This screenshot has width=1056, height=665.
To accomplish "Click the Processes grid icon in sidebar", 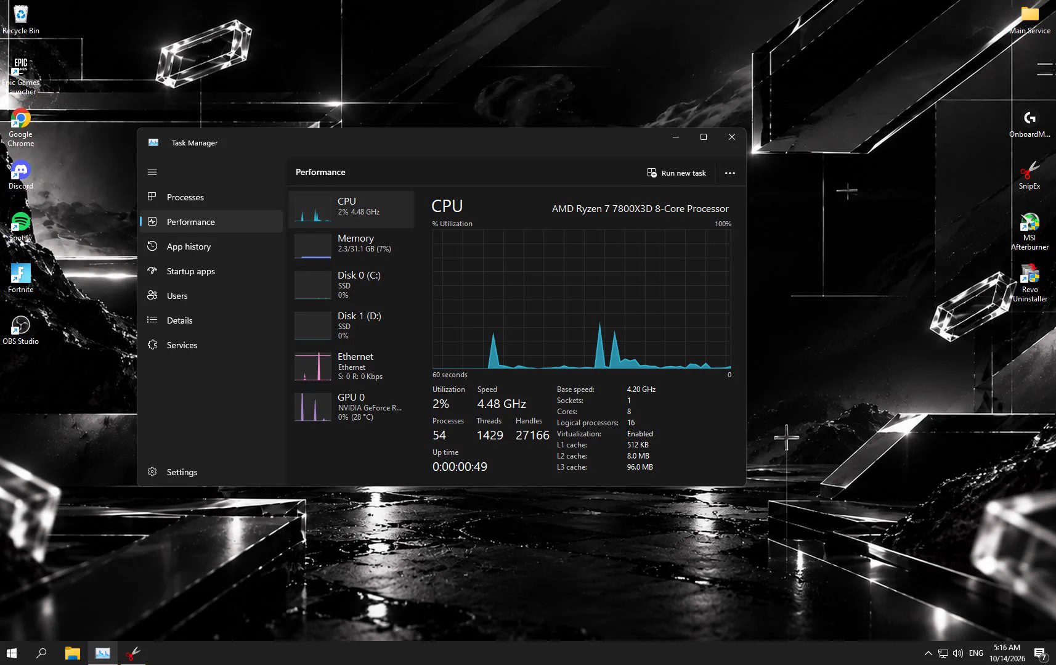I will (x=152, y=197).
